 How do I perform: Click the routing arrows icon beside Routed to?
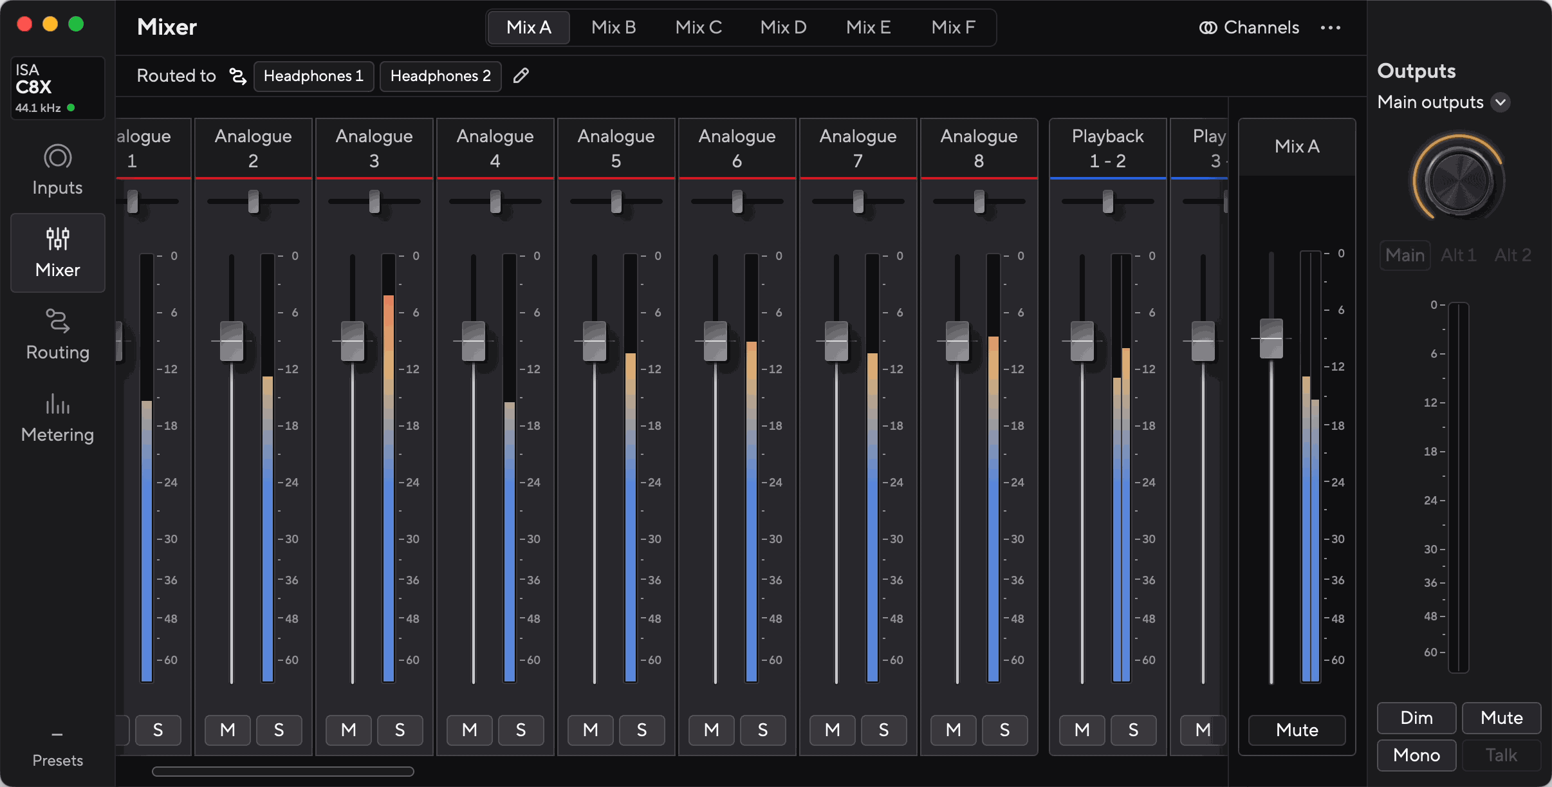coord(237,77)
